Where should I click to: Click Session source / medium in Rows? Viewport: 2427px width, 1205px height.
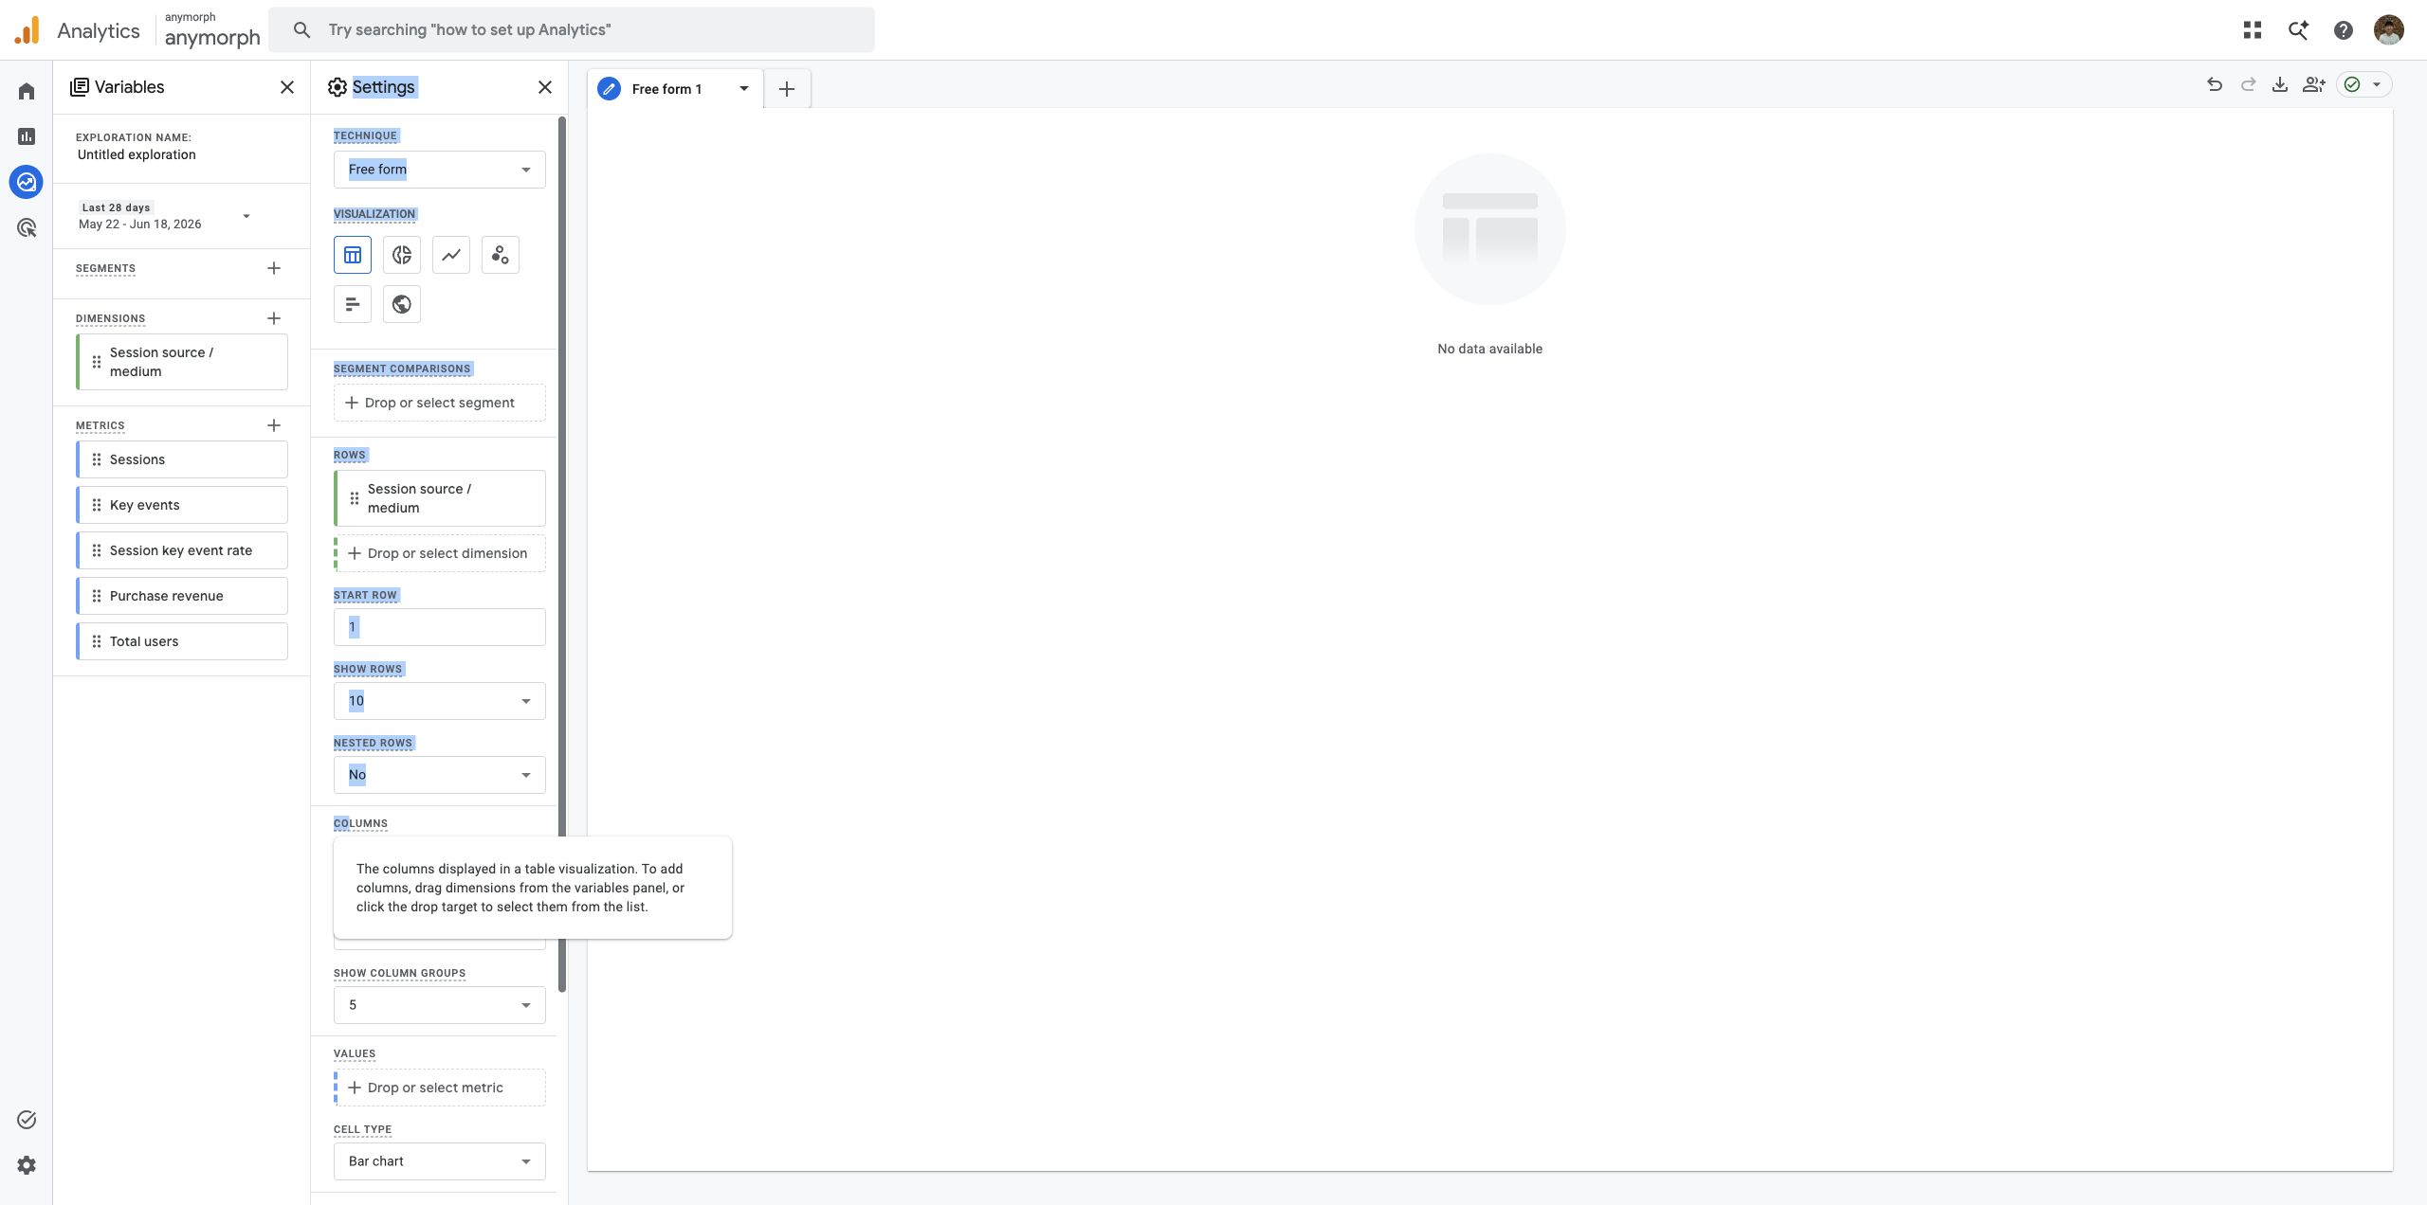point(440,498)
